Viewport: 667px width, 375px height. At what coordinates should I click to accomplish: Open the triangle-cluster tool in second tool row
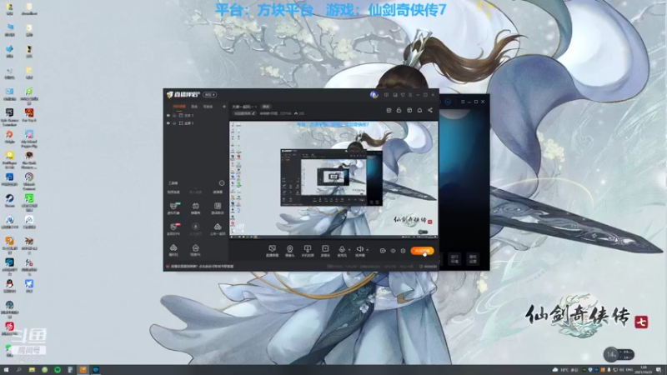[x=218, y=227]
